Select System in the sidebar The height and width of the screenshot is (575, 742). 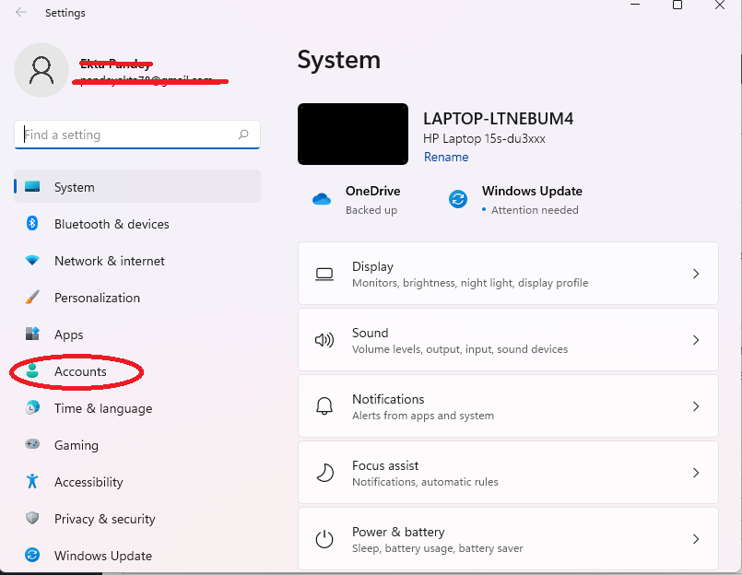pyautogui.click(x=74, y=187)
